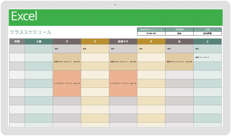Select トリグ block in the 月 column

tap(67, 84)
